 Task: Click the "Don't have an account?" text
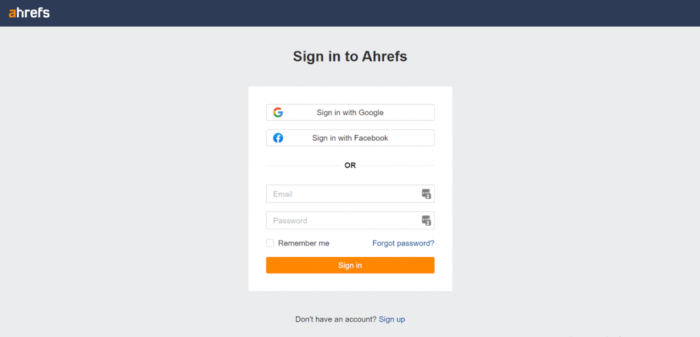[x=336, y=319]
